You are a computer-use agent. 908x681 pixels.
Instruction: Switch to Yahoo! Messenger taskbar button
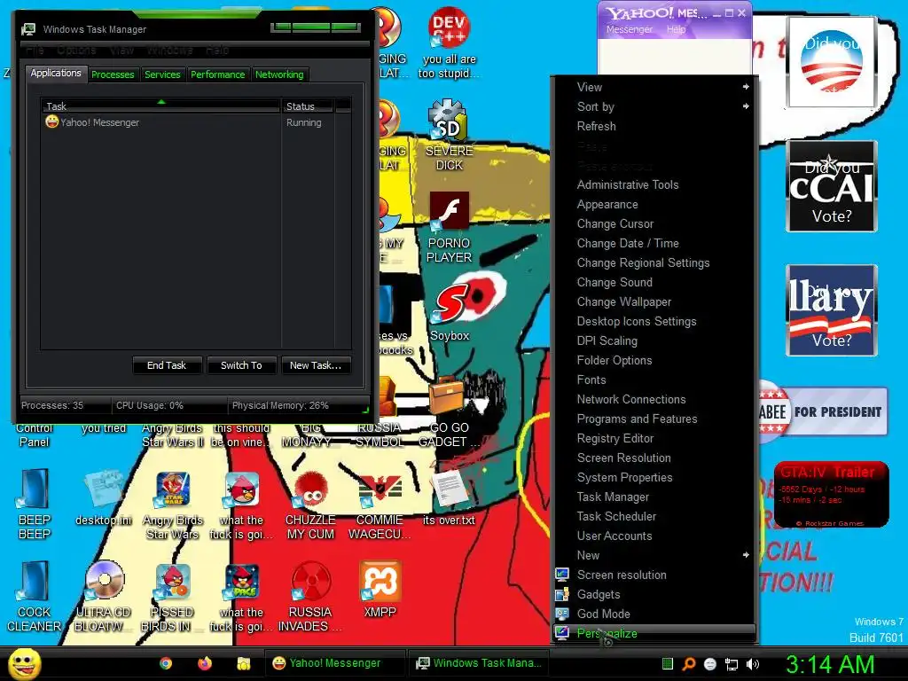coord(334,663)
